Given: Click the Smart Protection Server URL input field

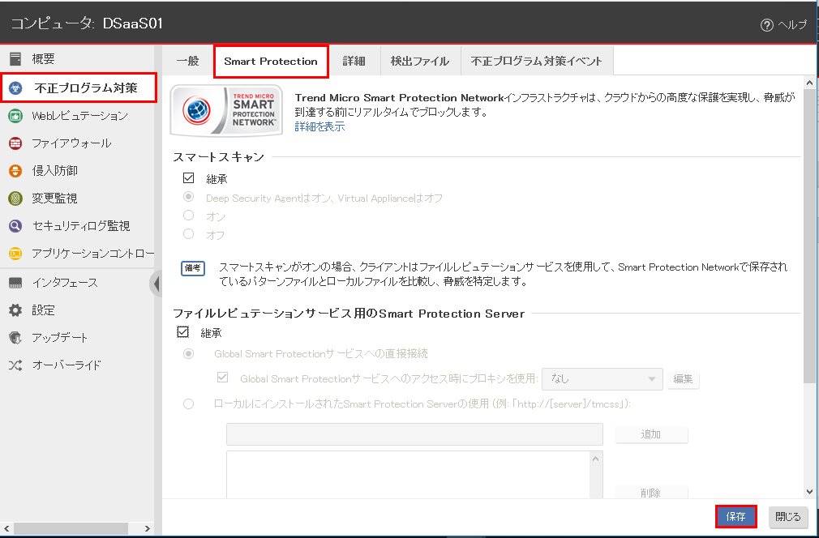Looking at the screenshot, I should [x=414, y=434].
